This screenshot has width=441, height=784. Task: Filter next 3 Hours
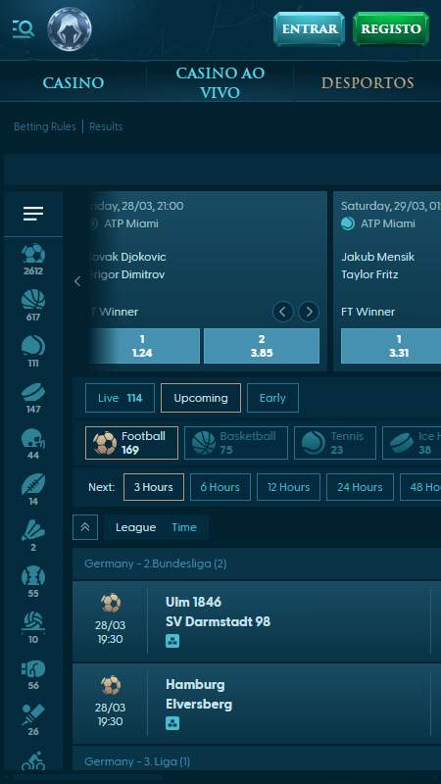tap(154, 487)
